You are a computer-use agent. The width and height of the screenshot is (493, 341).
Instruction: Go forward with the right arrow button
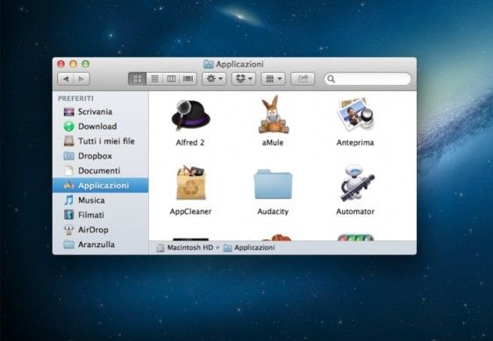point(82,79)
